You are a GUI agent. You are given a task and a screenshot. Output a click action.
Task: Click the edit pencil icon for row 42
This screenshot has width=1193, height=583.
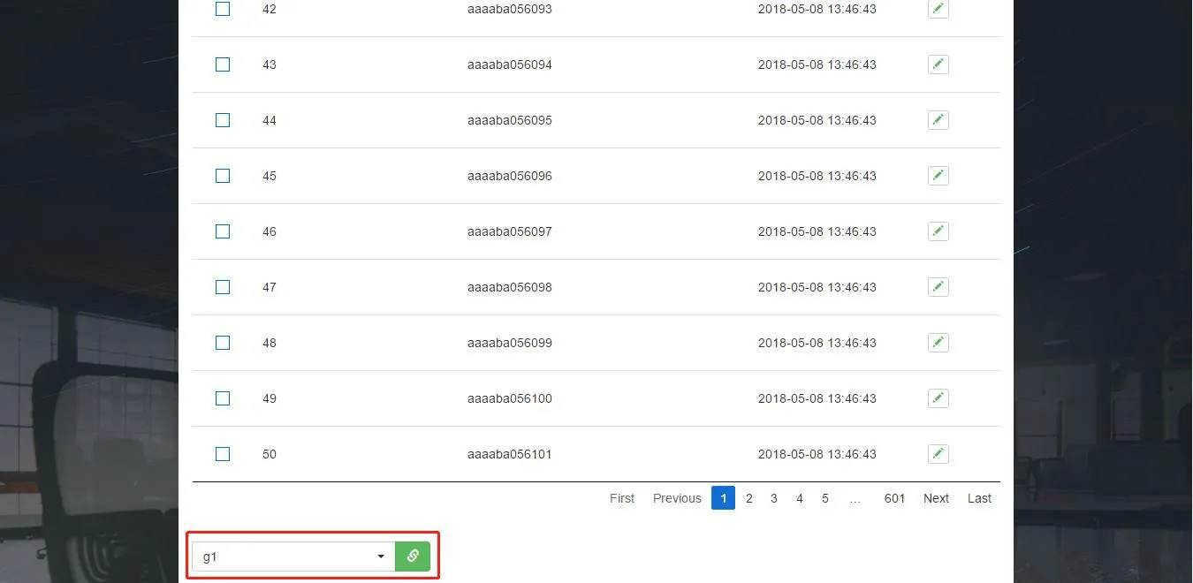pos(938,9)
